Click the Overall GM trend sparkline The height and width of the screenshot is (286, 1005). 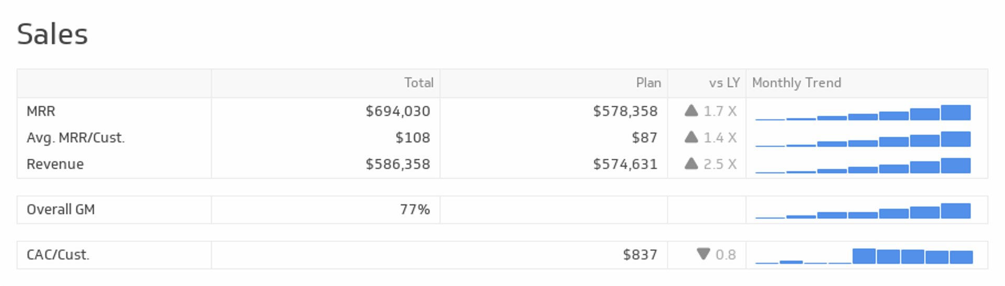[863, 211]
